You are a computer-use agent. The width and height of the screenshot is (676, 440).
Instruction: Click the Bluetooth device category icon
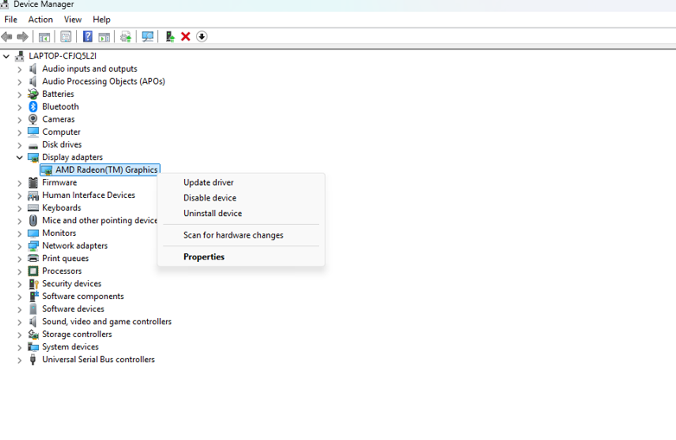33,106
